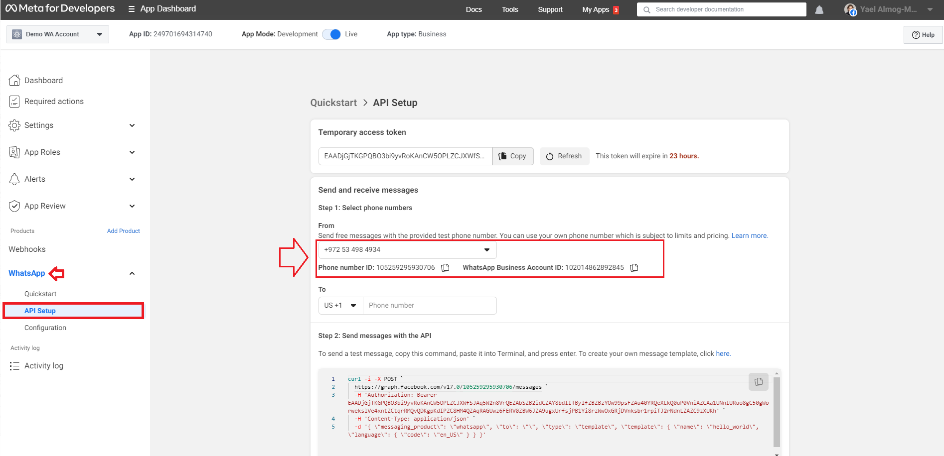
Task: Expand the App Review section
Action: tap(132, 206)
